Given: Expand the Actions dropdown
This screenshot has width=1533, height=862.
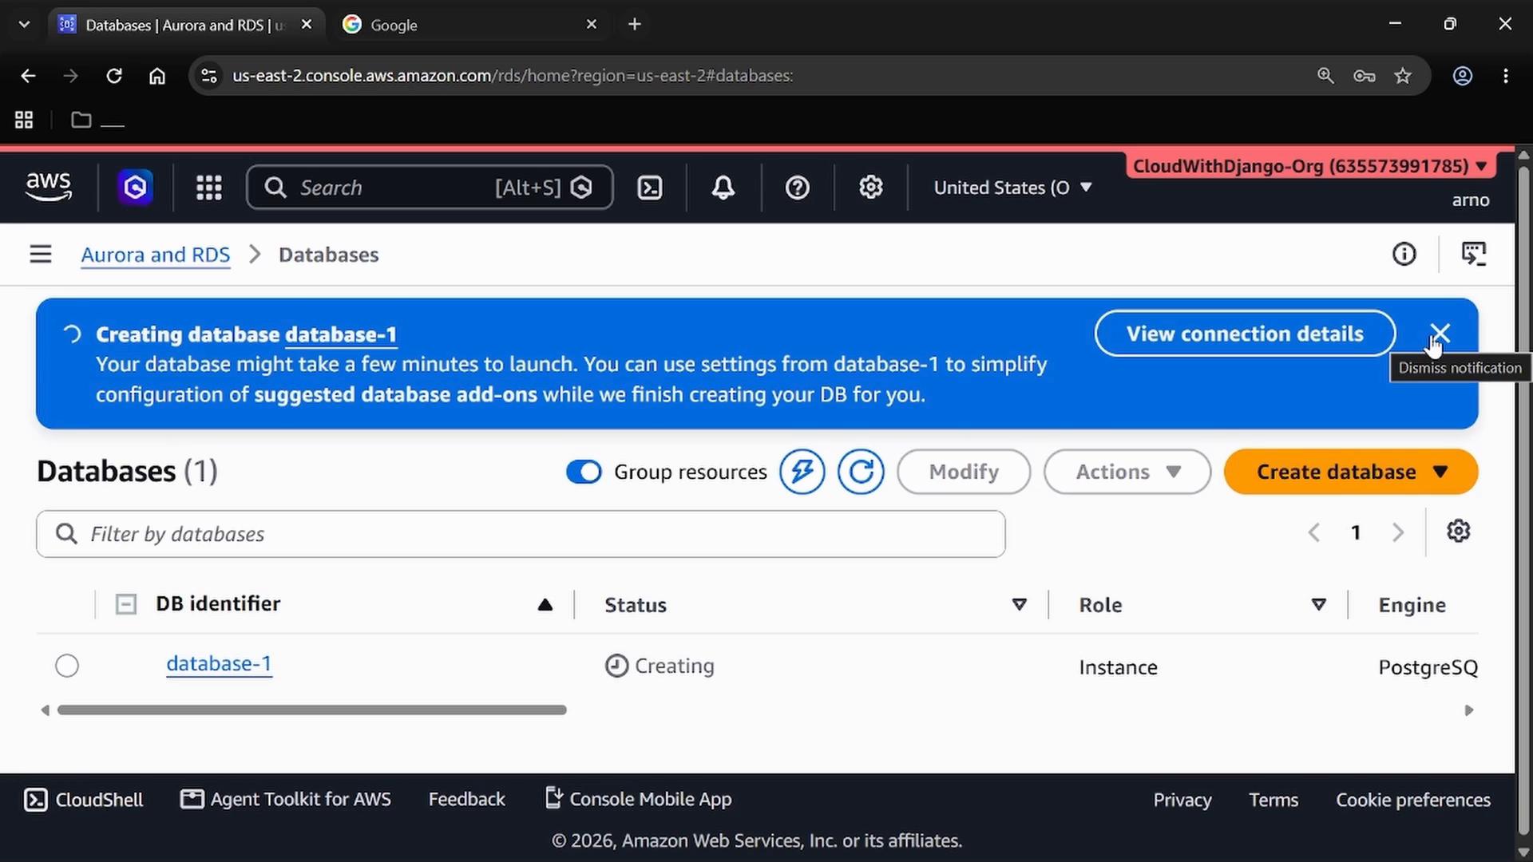Looking at the screenshot, I should click(x=1127, y=472).
